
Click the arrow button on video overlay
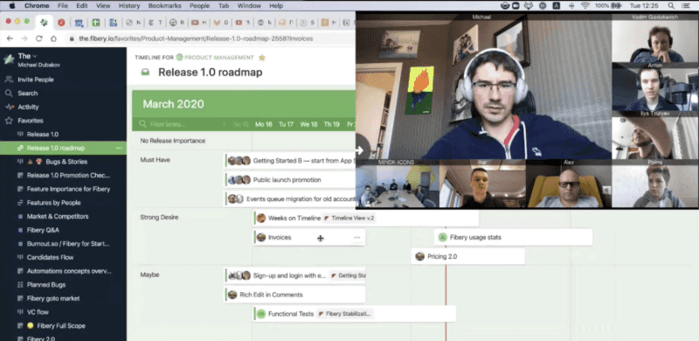pyautogui.click(x=360, y=151)
